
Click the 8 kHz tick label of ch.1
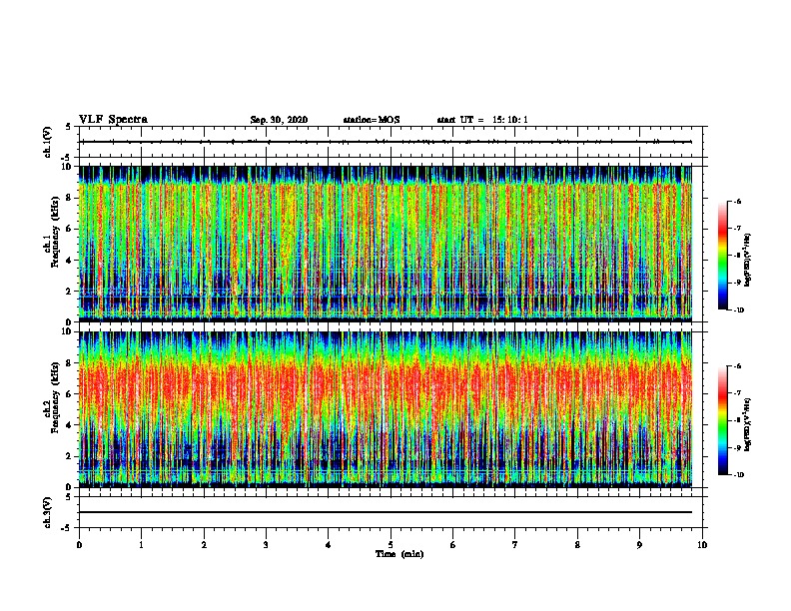tap(69, 198)
